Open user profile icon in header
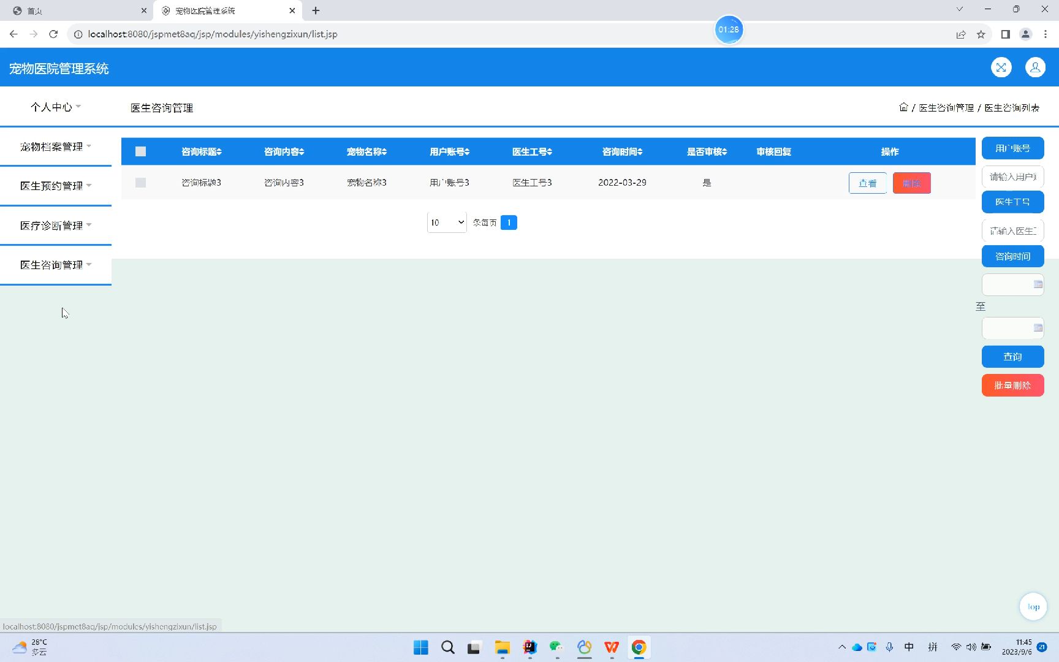This screenshot has width=1059, height=662. (x=1035, y=67)
